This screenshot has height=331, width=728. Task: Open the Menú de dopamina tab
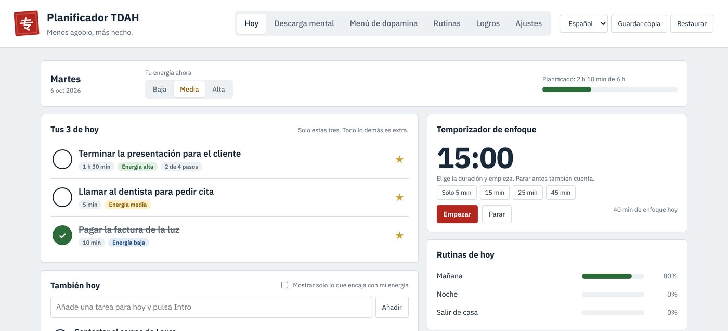[x=384, y=23]
